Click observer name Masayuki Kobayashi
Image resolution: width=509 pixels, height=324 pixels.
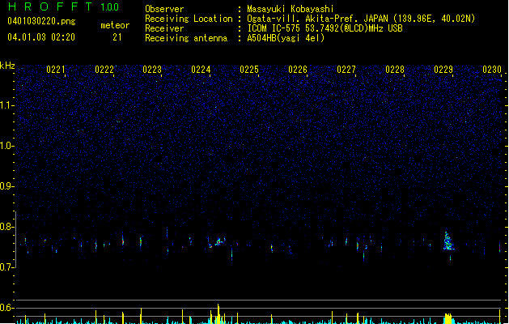291,9
